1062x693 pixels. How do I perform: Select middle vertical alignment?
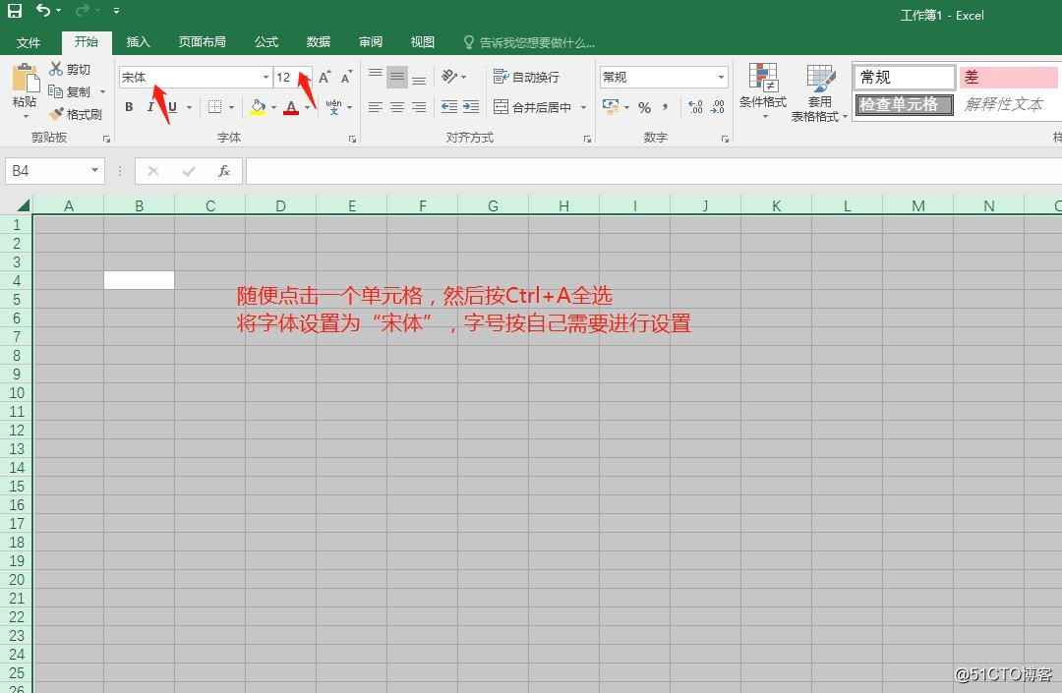[397, 77]
